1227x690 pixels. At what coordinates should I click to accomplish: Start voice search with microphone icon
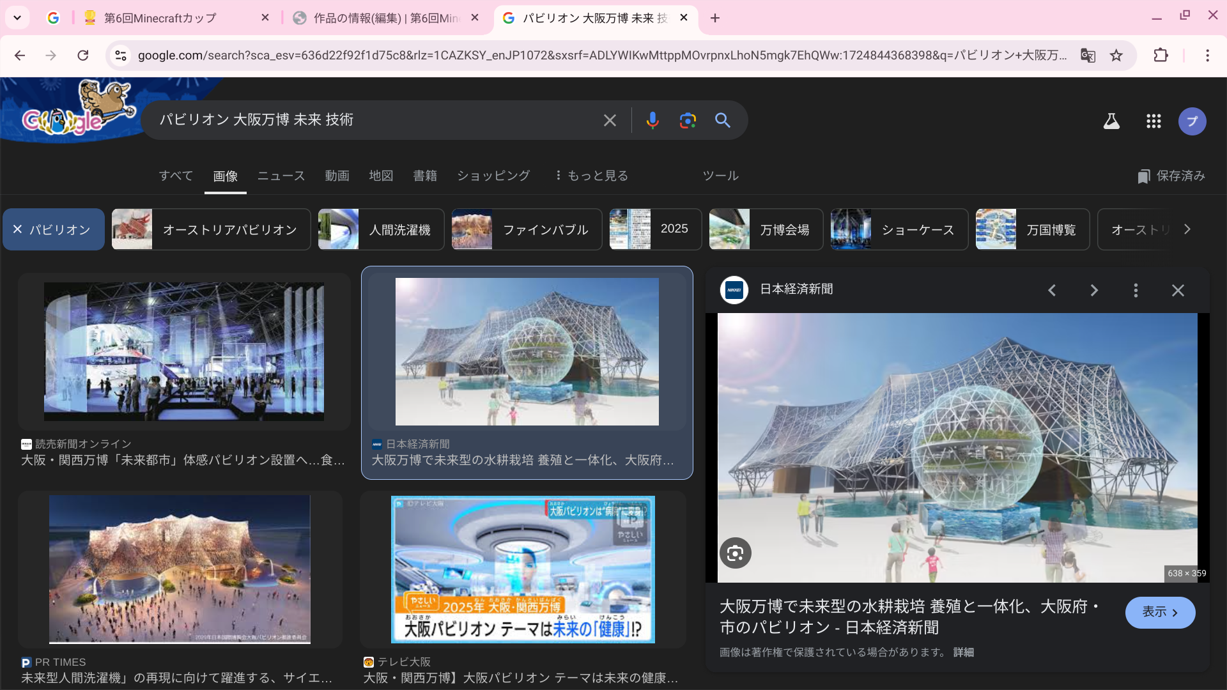coord(652,120)
